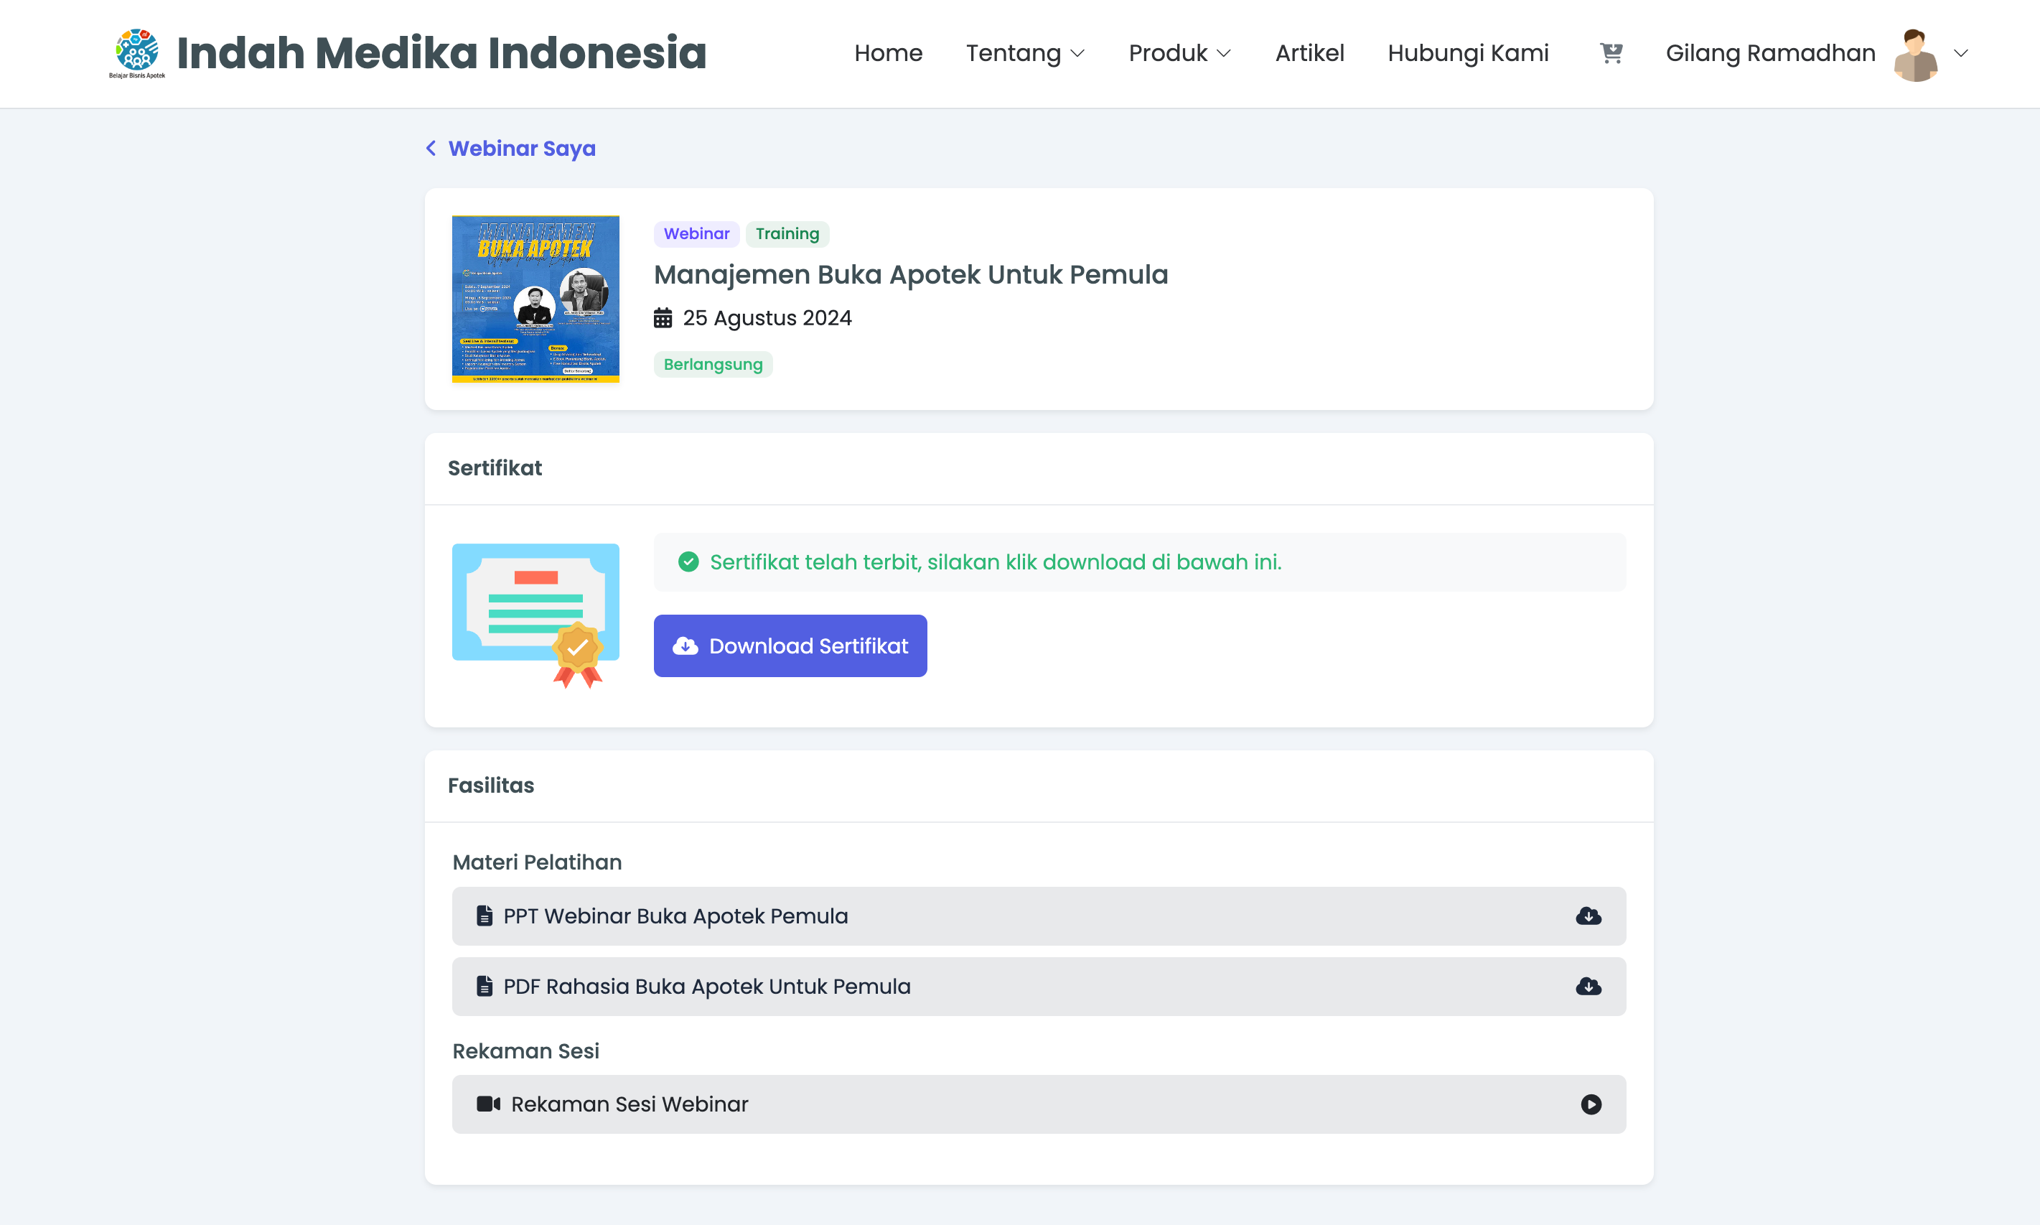Click the calendar icon beside the date
The image size is (2040, 1225).
tap(663, 318)
